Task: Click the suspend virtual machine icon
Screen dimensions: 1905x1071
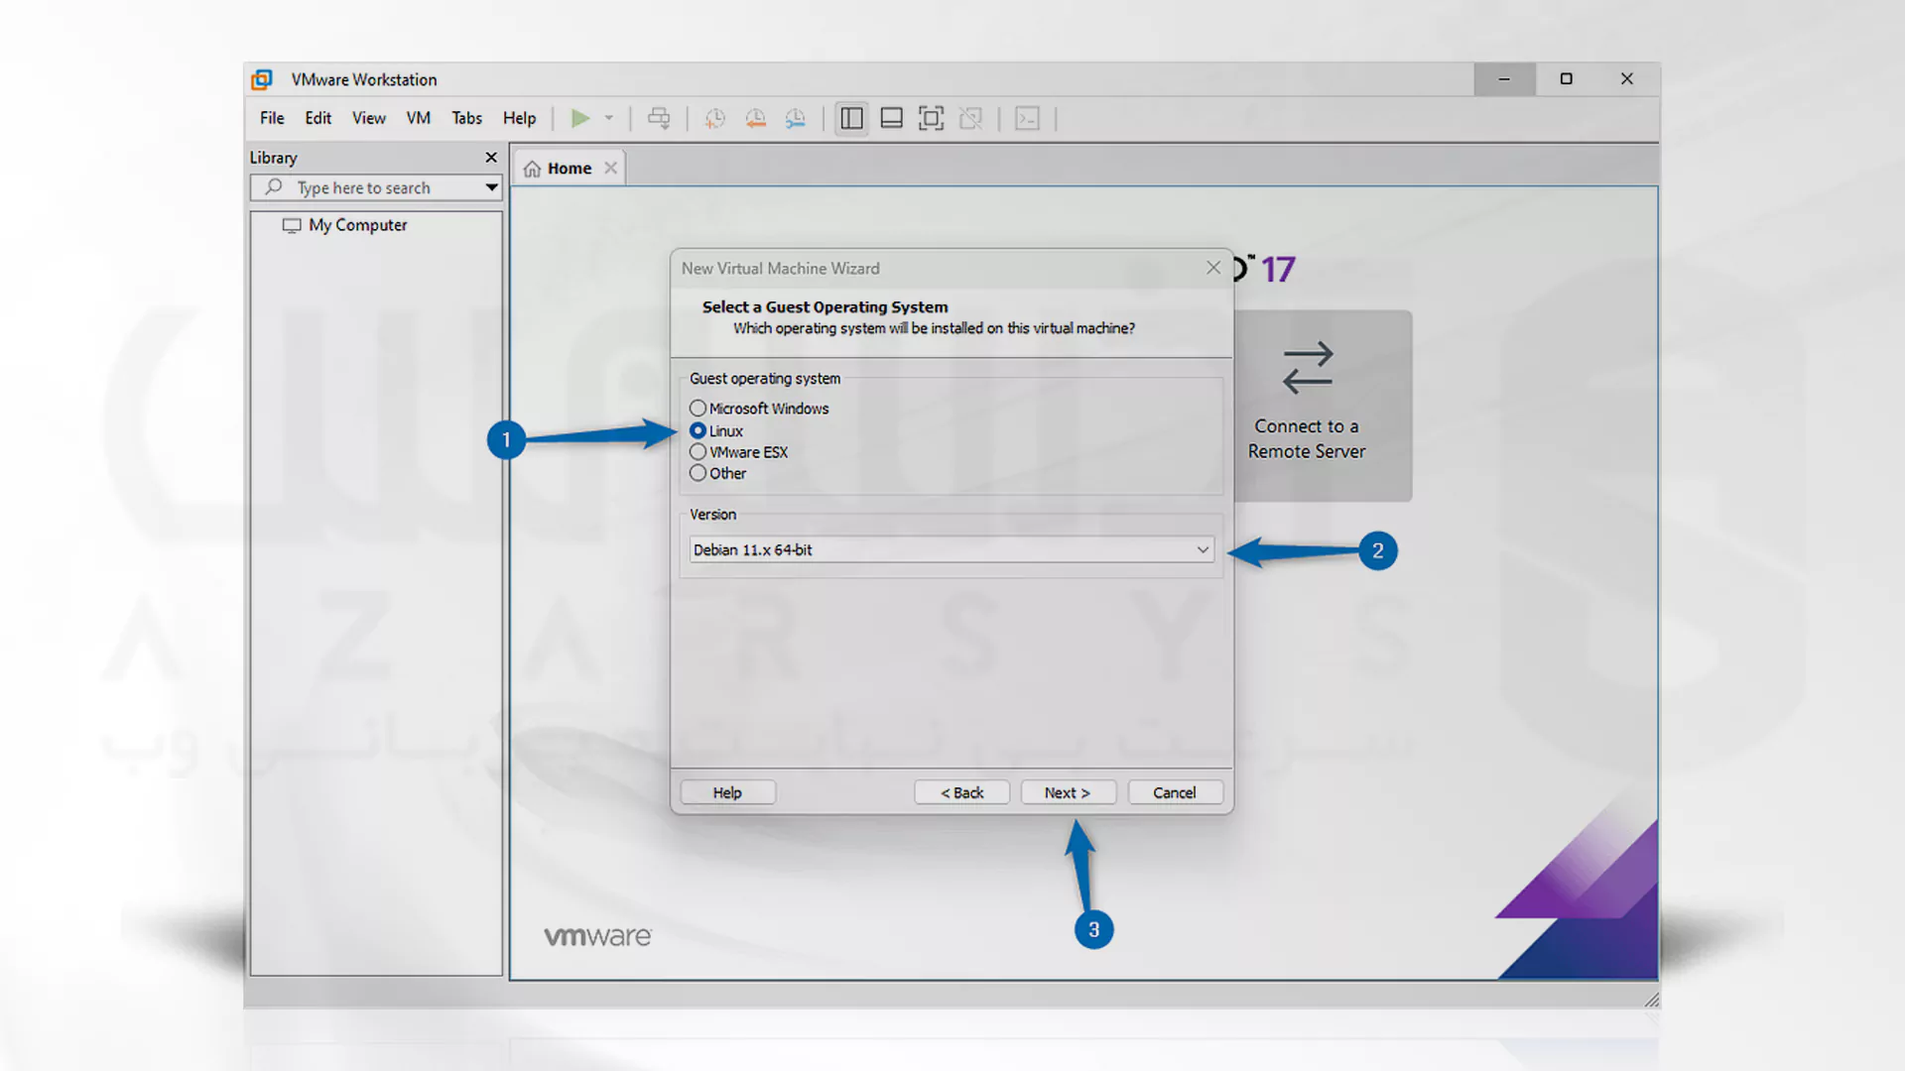Action: tap(606, 119)
